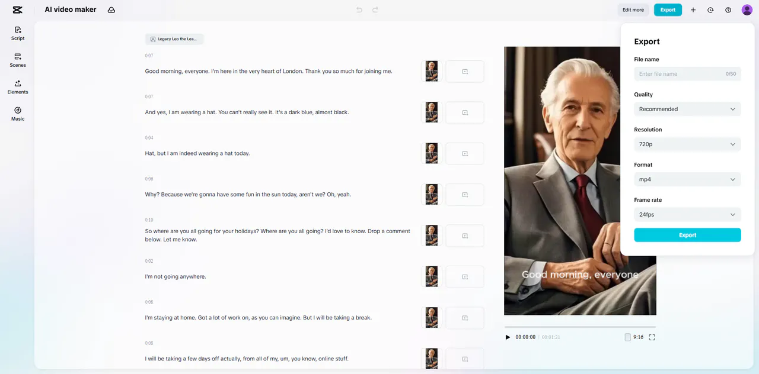This screenshot has height=374, width=759.
Task: Expand the Resolution dropdown showing 720p
Action: pyautogui.click(x=687, y=144)
